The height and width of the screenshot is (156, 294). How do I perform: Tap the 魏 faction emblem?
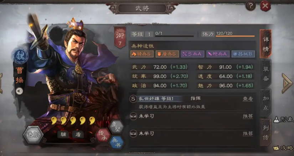(x=20, y=56)
